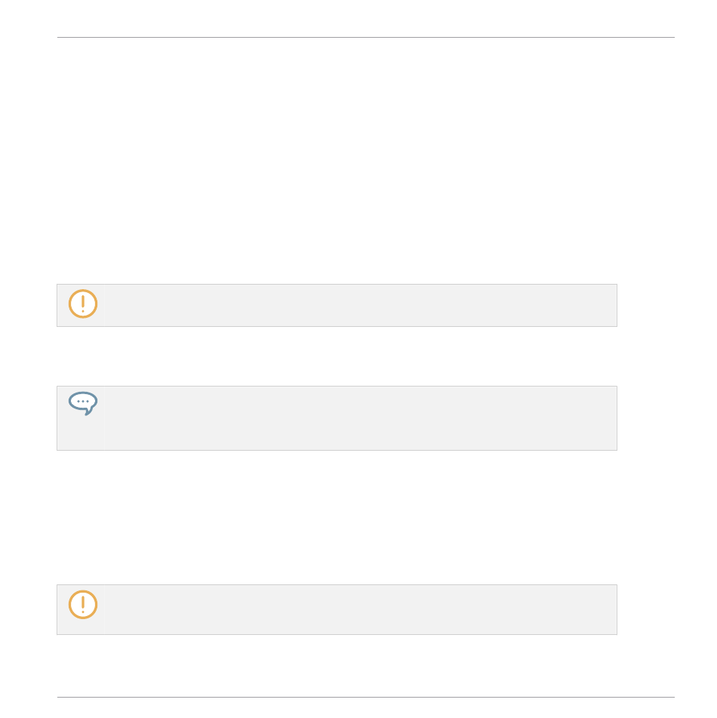717x718 pixels.
Task: Click the horizontal header rule at page top
Action: pos(366,37)
